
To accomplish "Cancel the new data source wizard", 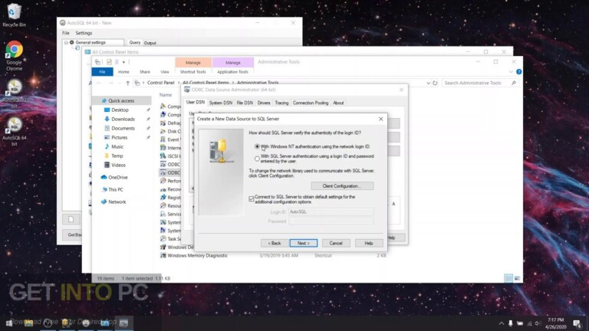I will click(x=336, y=243).
